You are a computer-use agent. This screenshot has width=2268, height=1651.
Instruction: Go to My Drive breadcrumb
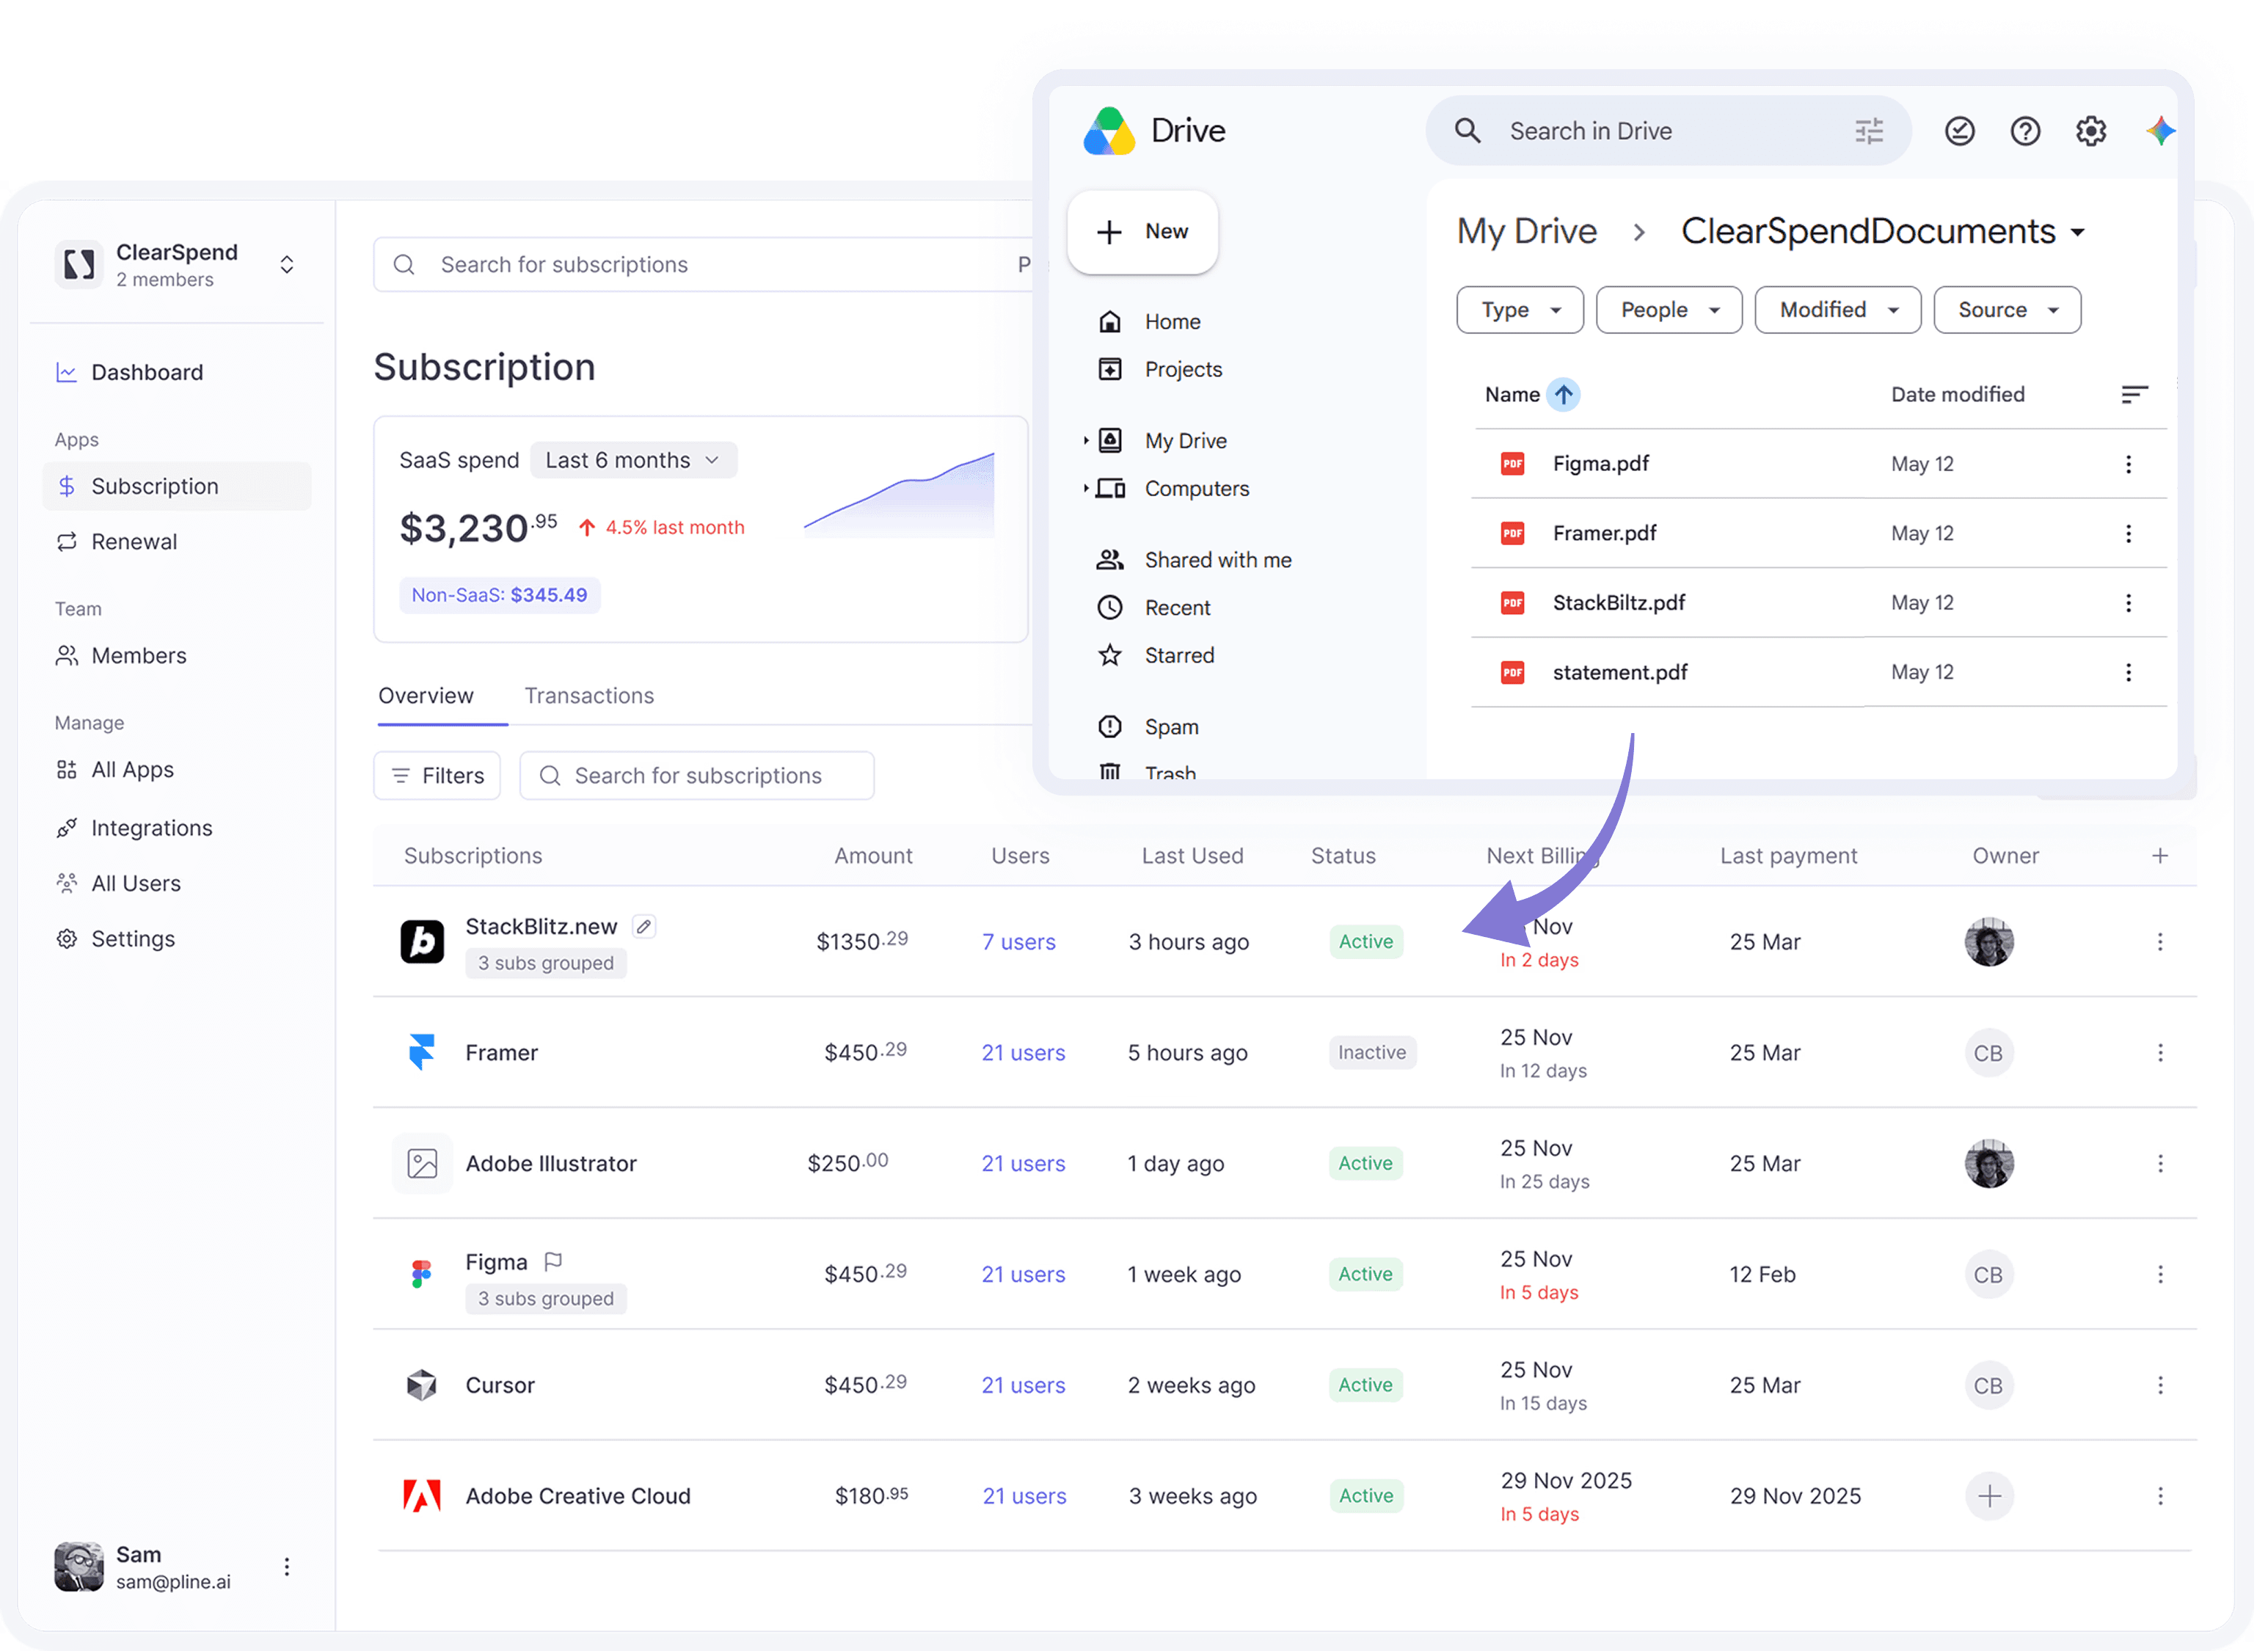point(1526,232)
